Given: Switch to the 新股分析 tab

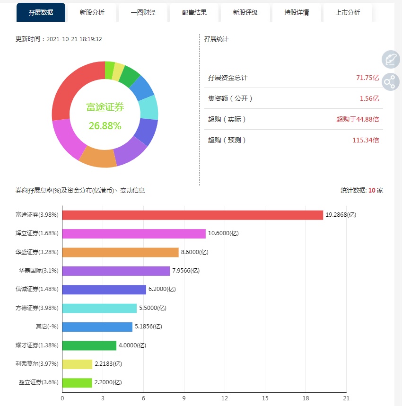Looking at the screenshot, I should click(x=91, y=12).
